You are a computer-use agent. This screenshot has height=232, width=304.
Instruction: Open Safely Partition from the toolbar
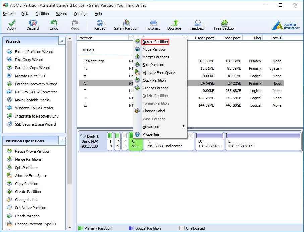(x=126, y=24)
